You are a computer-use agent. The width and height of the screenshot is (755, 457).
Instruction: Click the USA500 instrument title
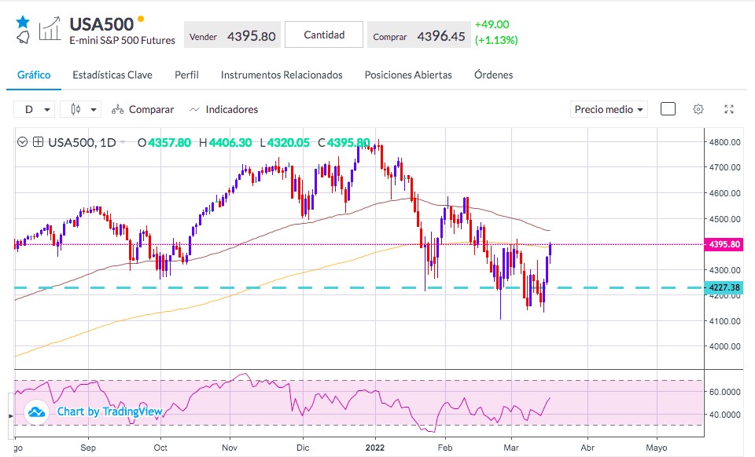(x=101, y=24)
